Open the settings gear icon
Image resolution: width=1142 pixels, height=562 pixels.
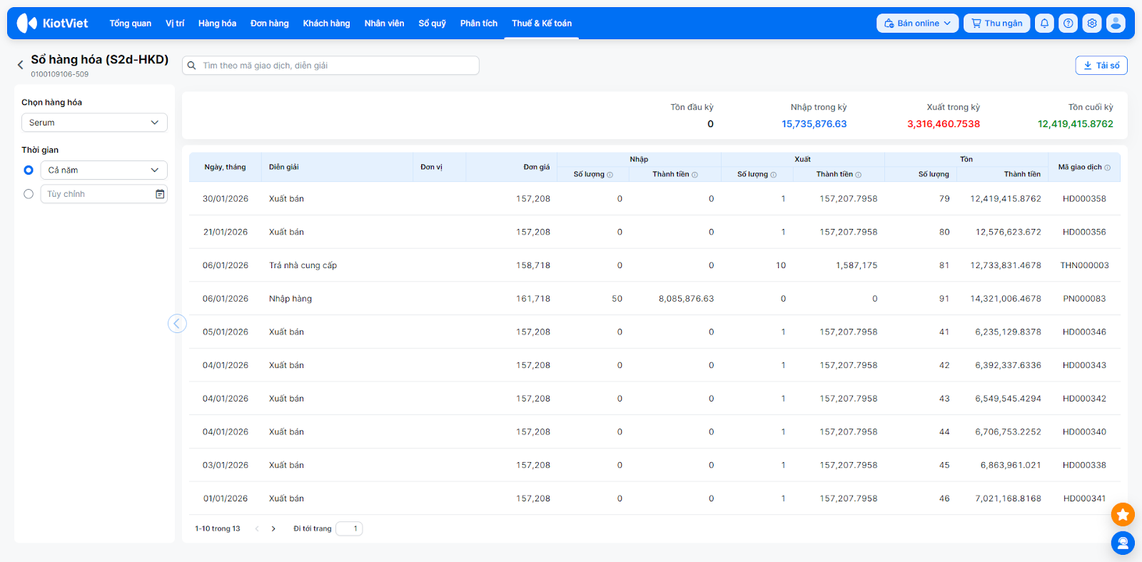(x=1092, y=24)
